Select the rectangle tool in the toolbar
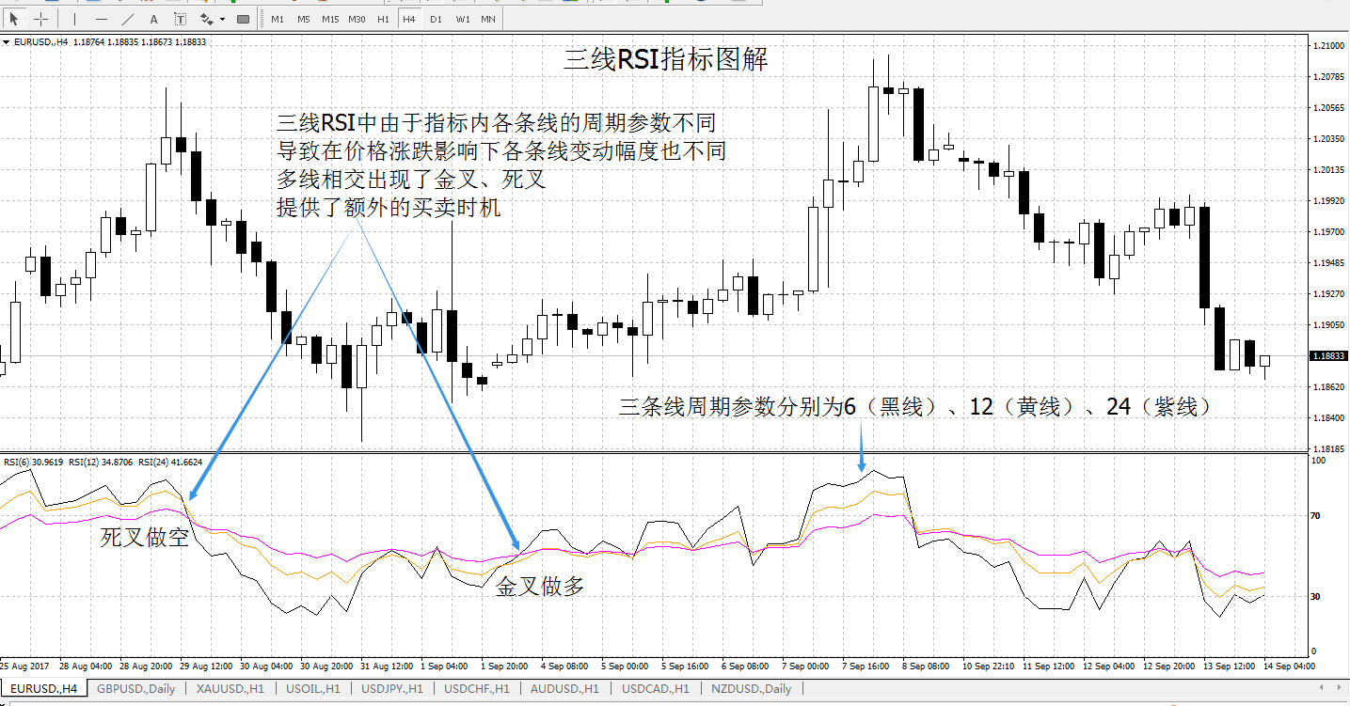 coord(244,19)
